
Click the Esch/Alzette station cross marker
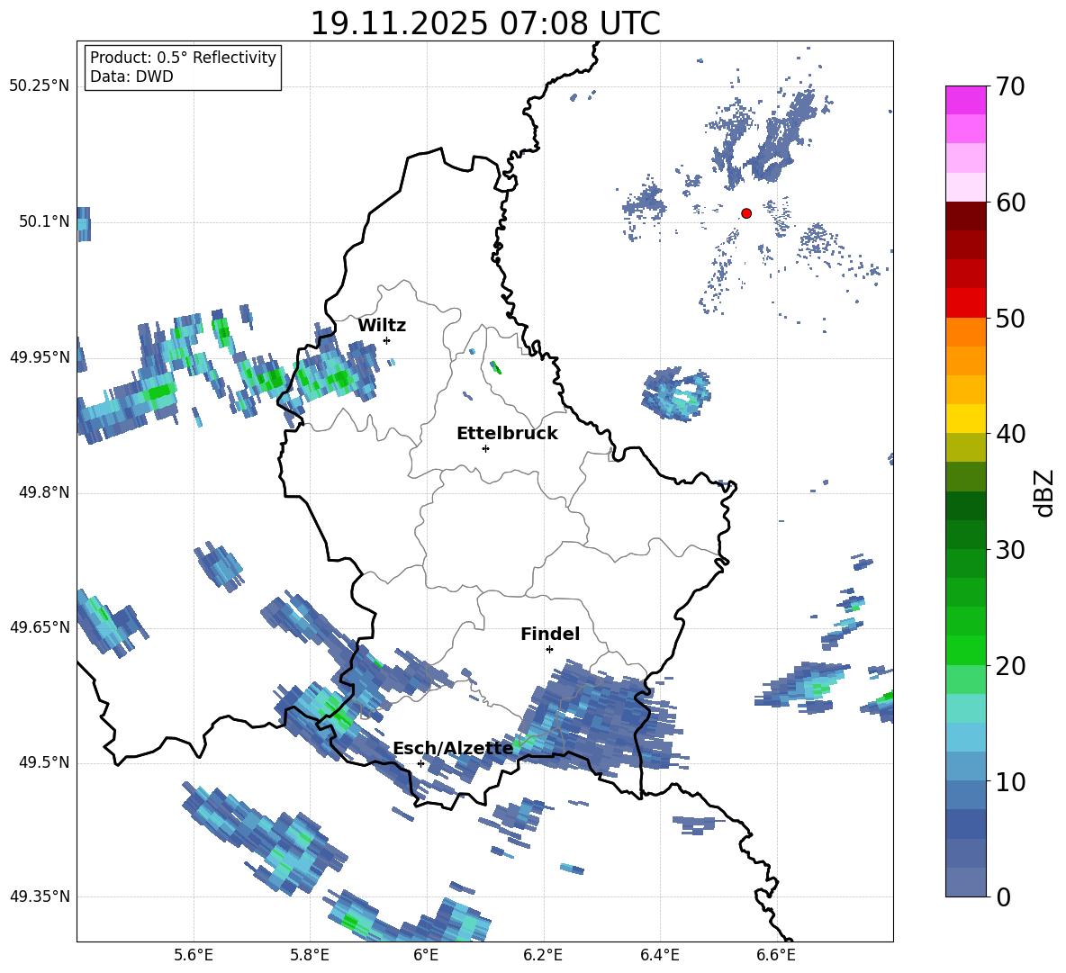(x=420, y=763)
